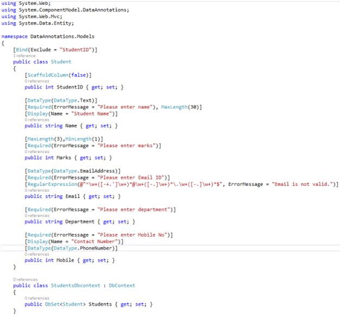
Task: Click the Bind attribute keyword
Action: (x=22, y=49)
